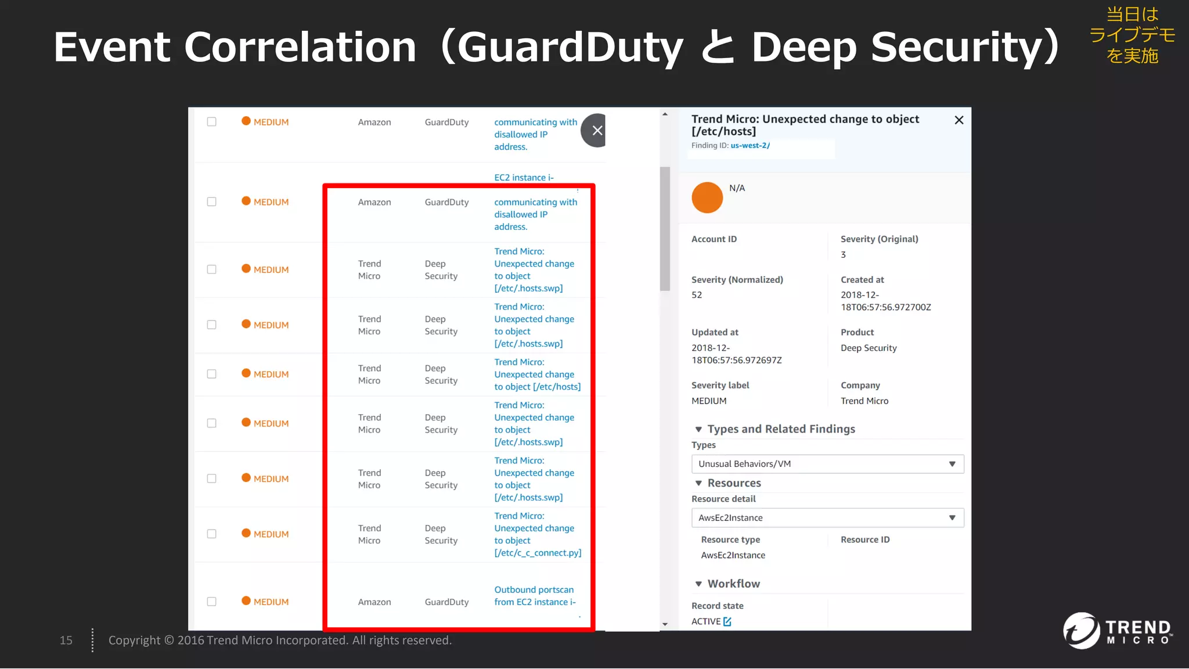This screenshot has height=669, width=1189.
Task: Click the Record state label
Action: 718,606
